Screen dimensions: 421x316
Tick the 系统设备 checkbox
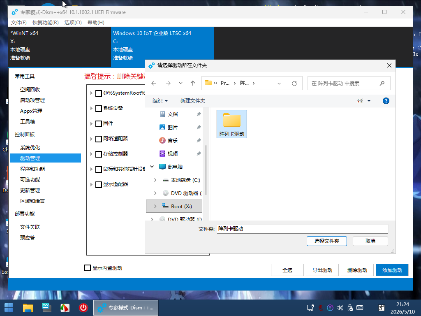coord(99,108)
